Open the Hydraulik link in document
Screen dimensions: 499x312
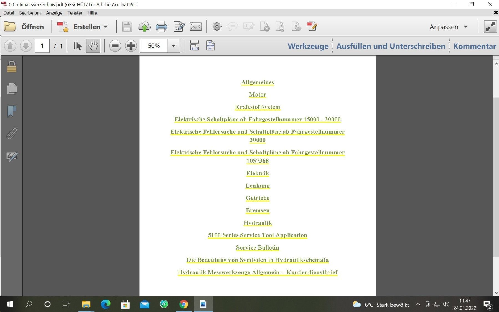(257, 223)
